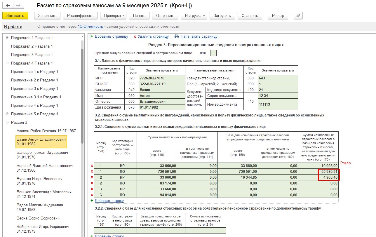Delete the first table row with red x
Viewport: 376px width, 237px height.
(x=92, y=166)
